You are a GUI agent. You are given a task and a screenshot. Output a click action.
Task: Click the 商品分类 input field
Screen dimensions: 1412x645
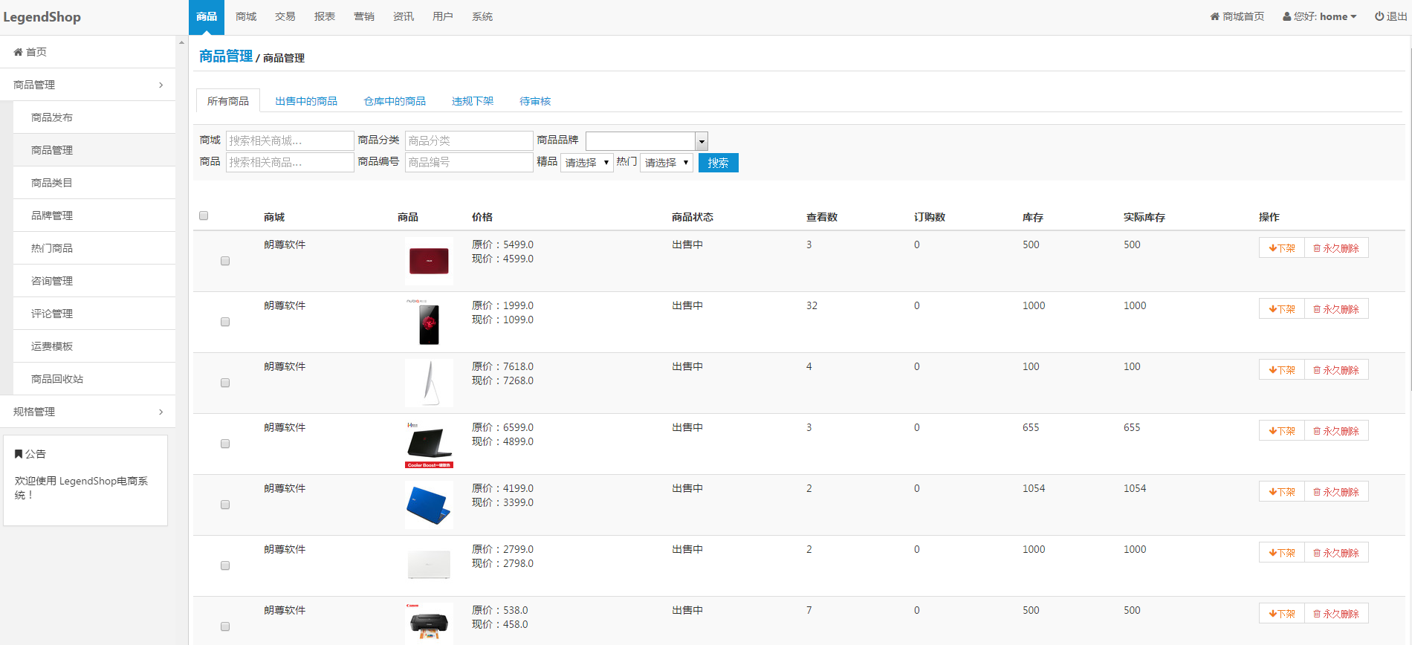(469, 140)
